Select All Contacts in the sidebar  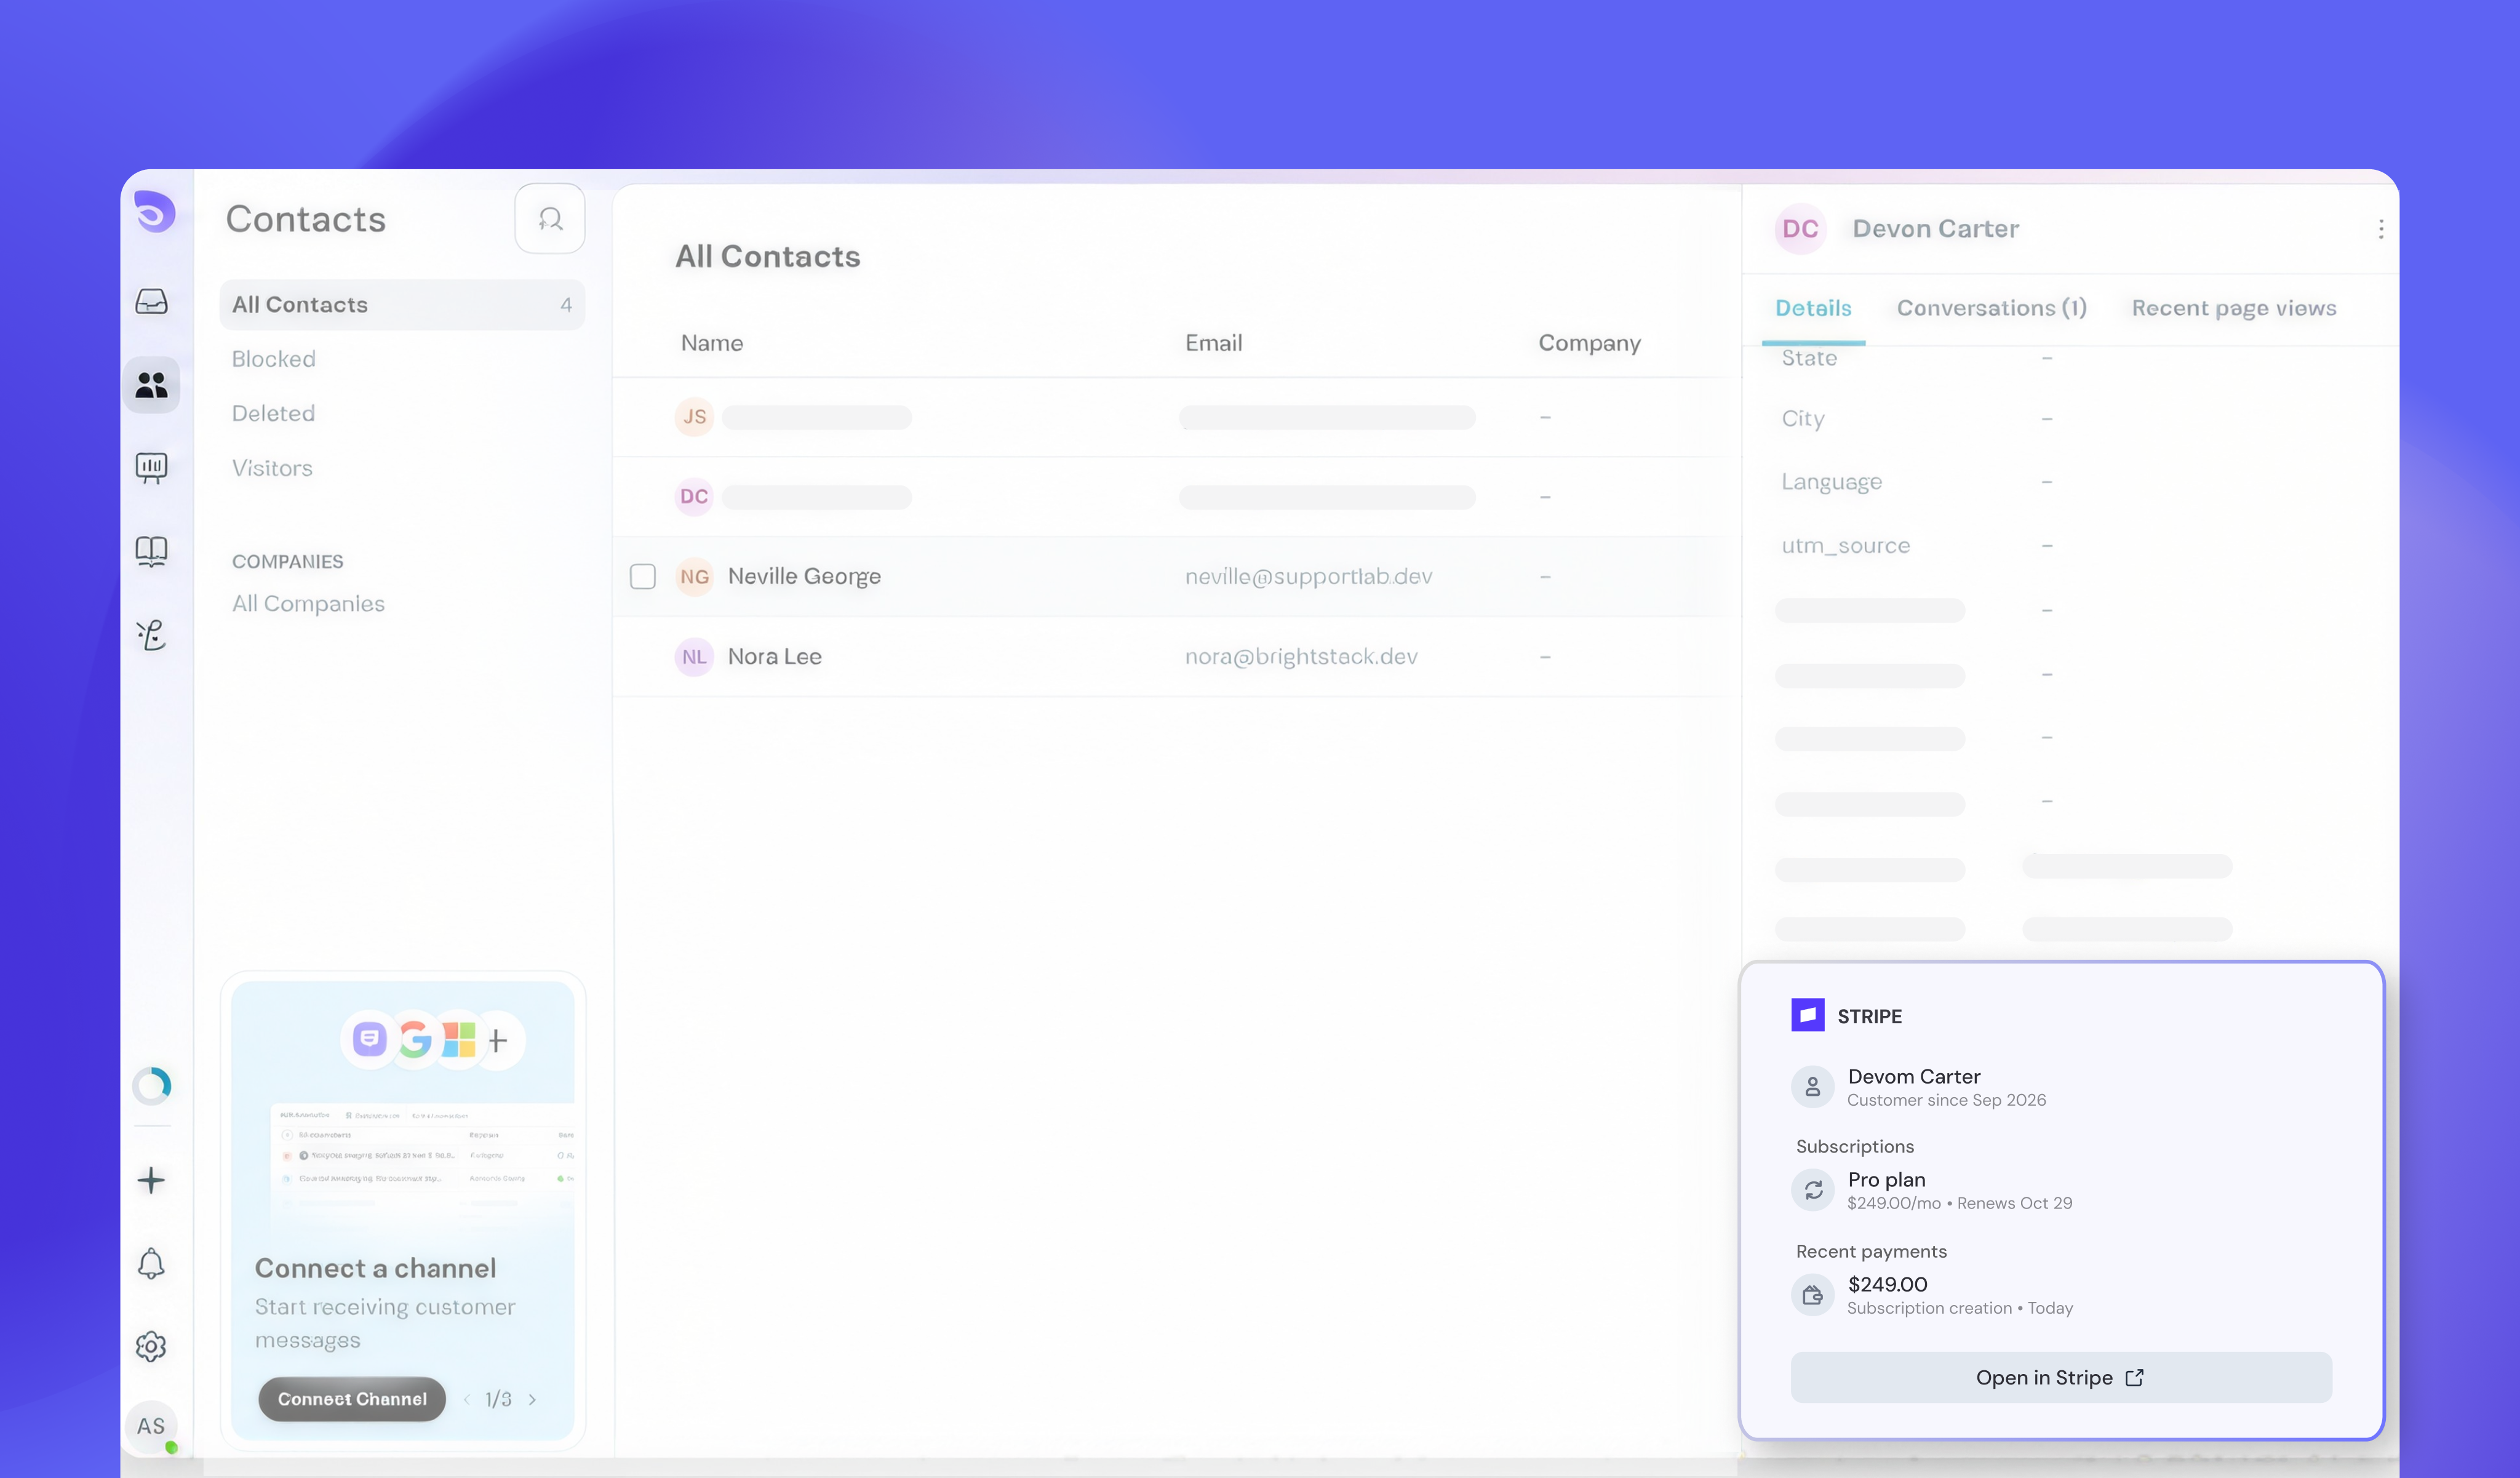[x=402, y=305]
